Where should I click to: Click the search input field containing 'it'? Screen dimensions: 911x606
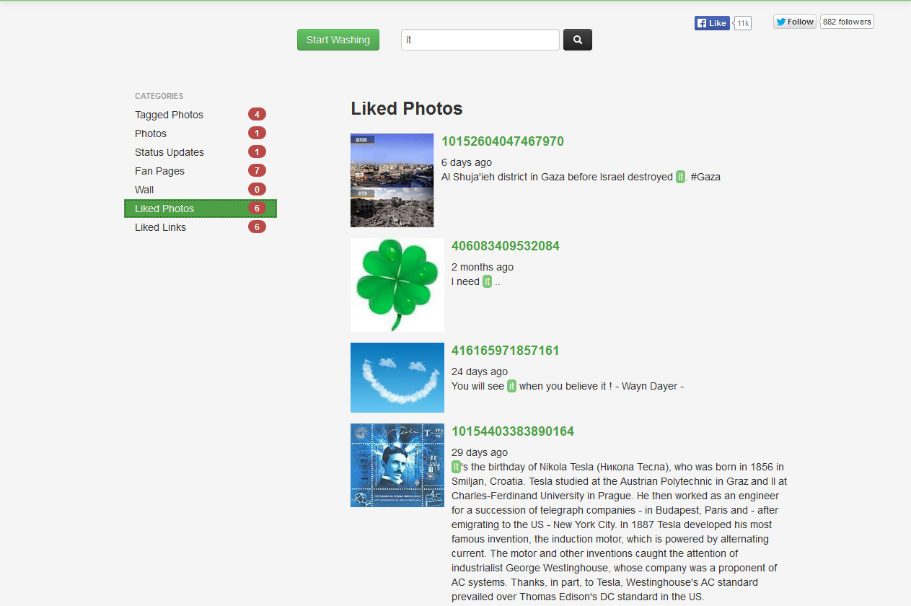480,40
